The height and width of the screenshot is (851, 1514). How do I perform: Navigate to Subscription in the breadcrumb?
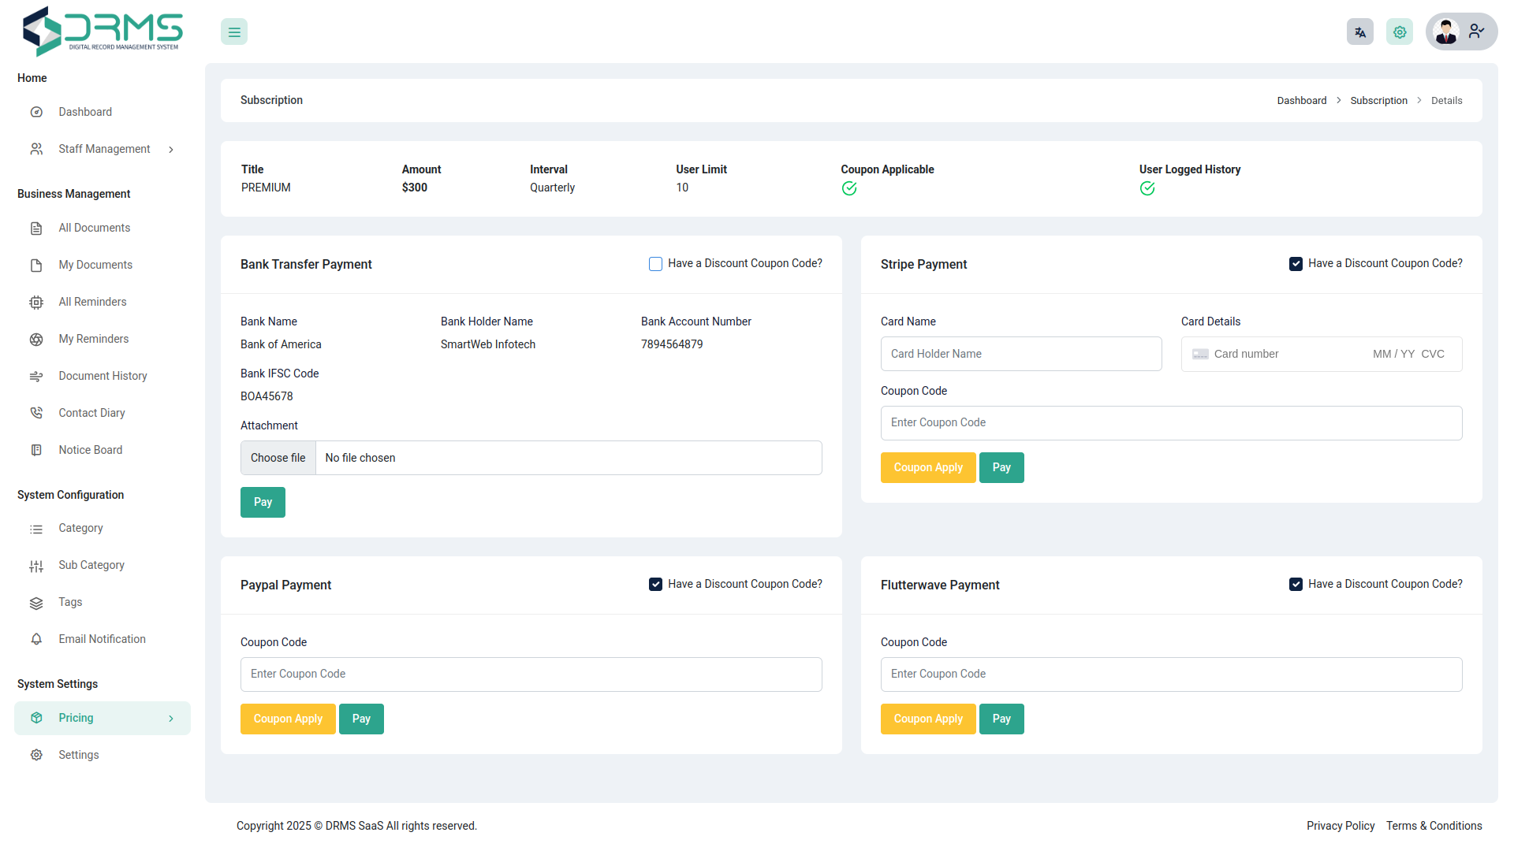point(1378,100)
